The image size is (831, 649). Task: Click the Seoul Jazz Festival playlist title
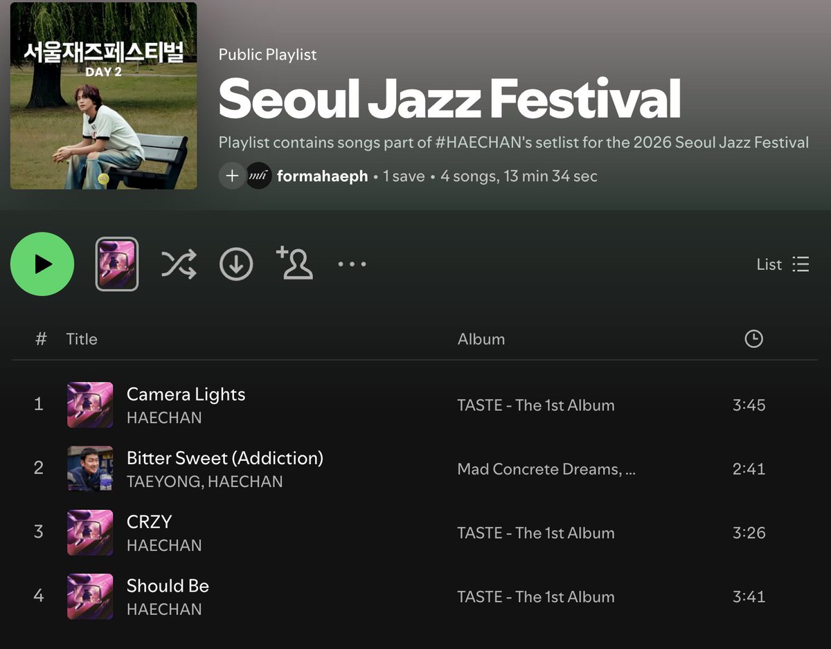coord(449,98)
